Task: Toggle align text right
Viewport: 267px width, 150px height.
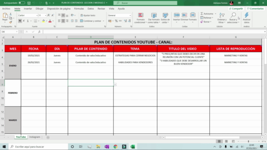Action: point(67,21)
